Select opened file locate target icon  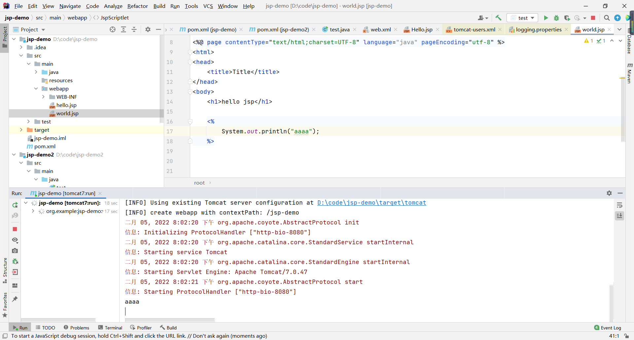point(113,29)
